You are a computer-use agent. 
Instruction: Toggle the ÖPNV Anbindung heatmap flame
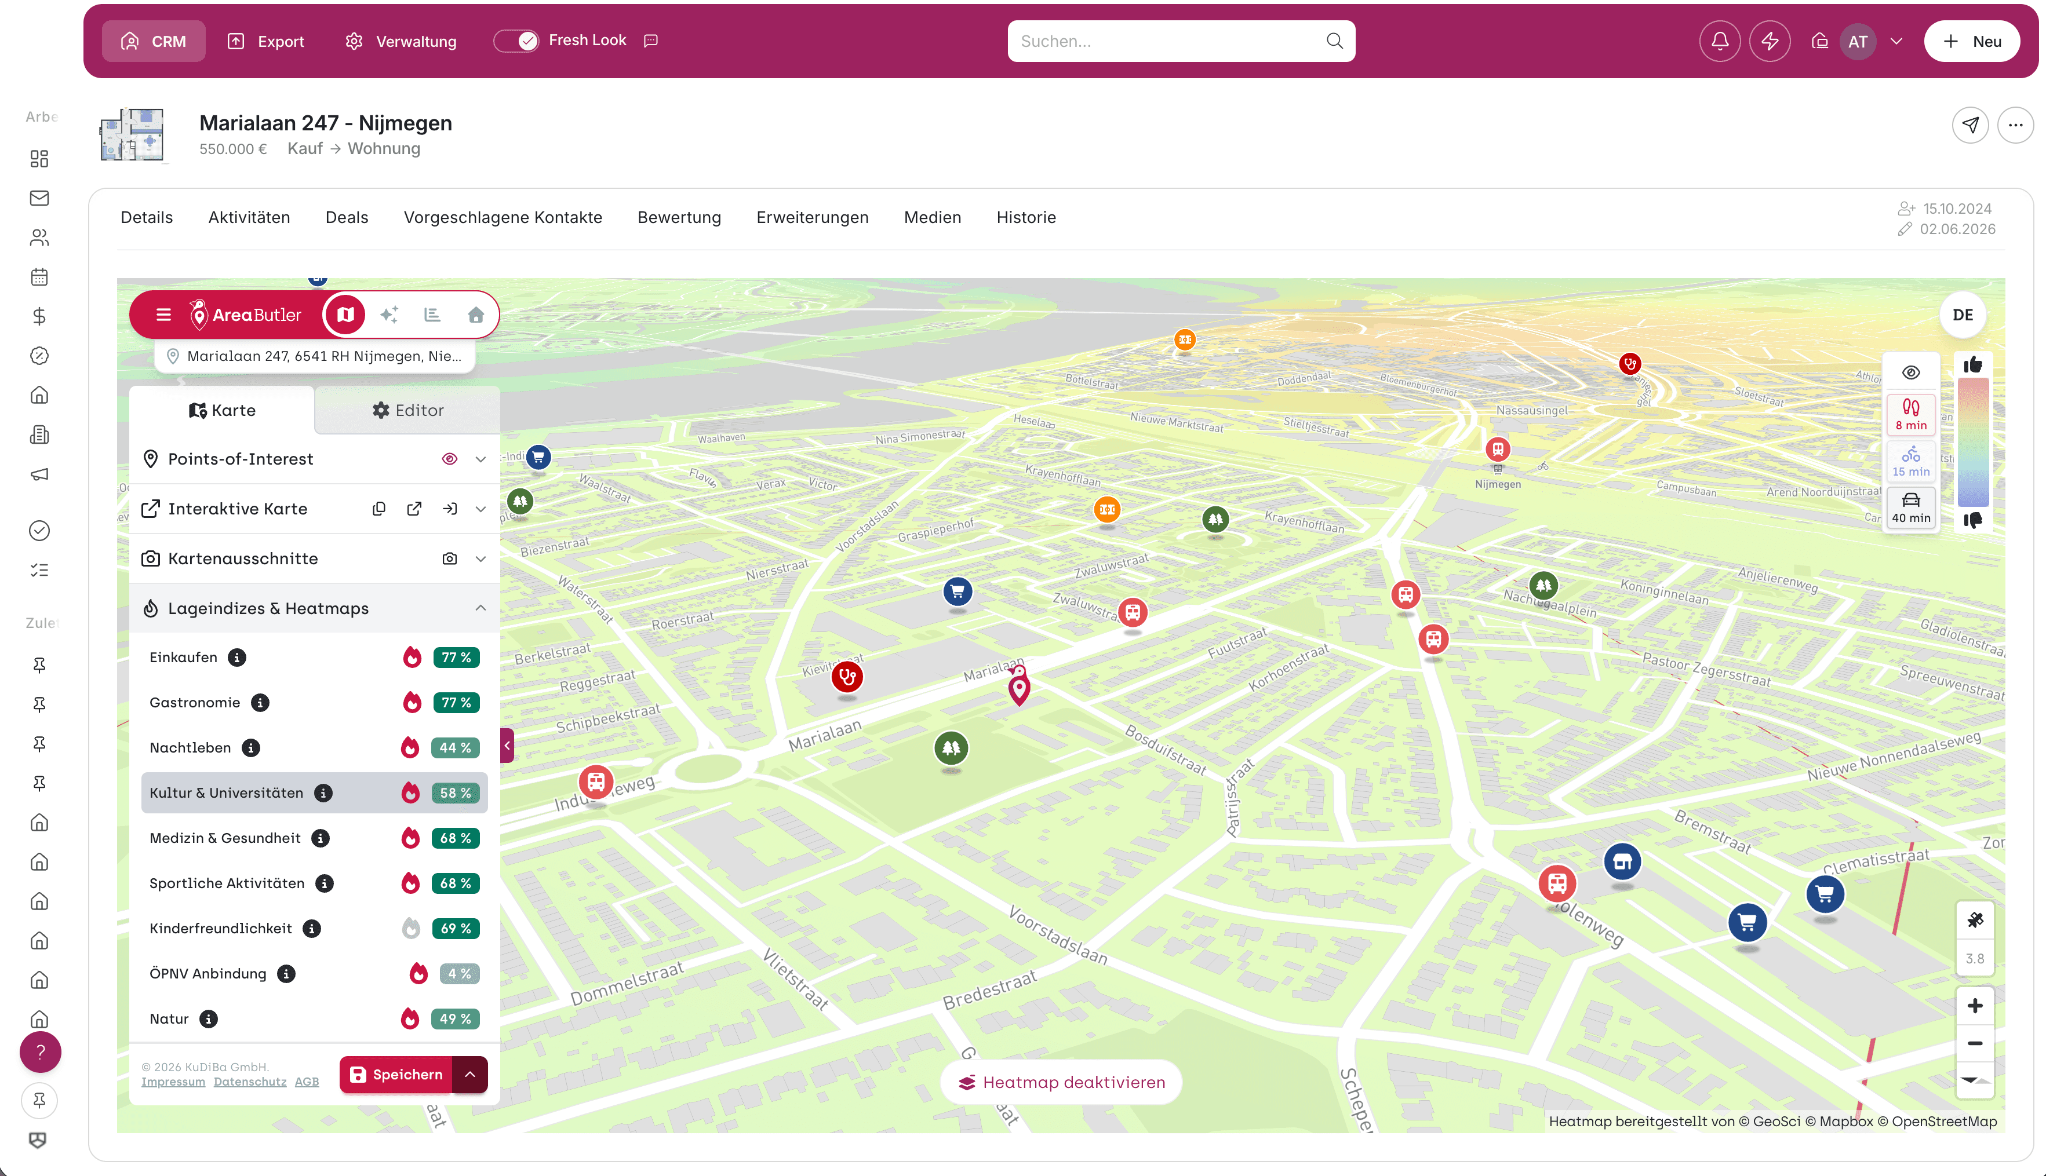pyautogui.click(x=418, y=974)
